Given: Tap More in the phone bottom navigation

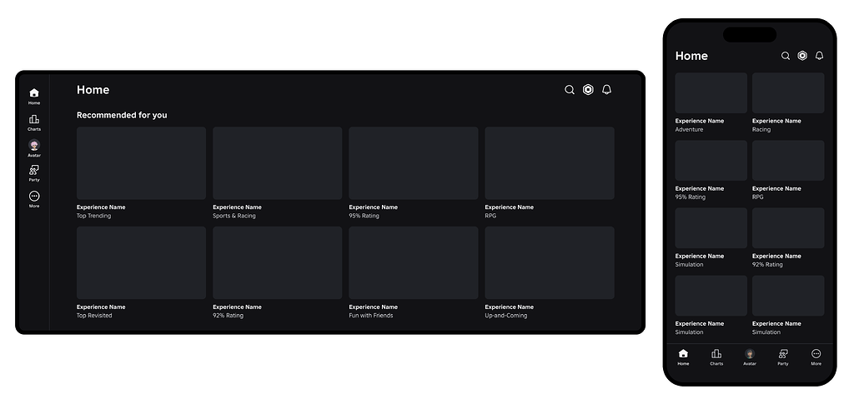Looking at the screenshot, I should coord(816,357).
